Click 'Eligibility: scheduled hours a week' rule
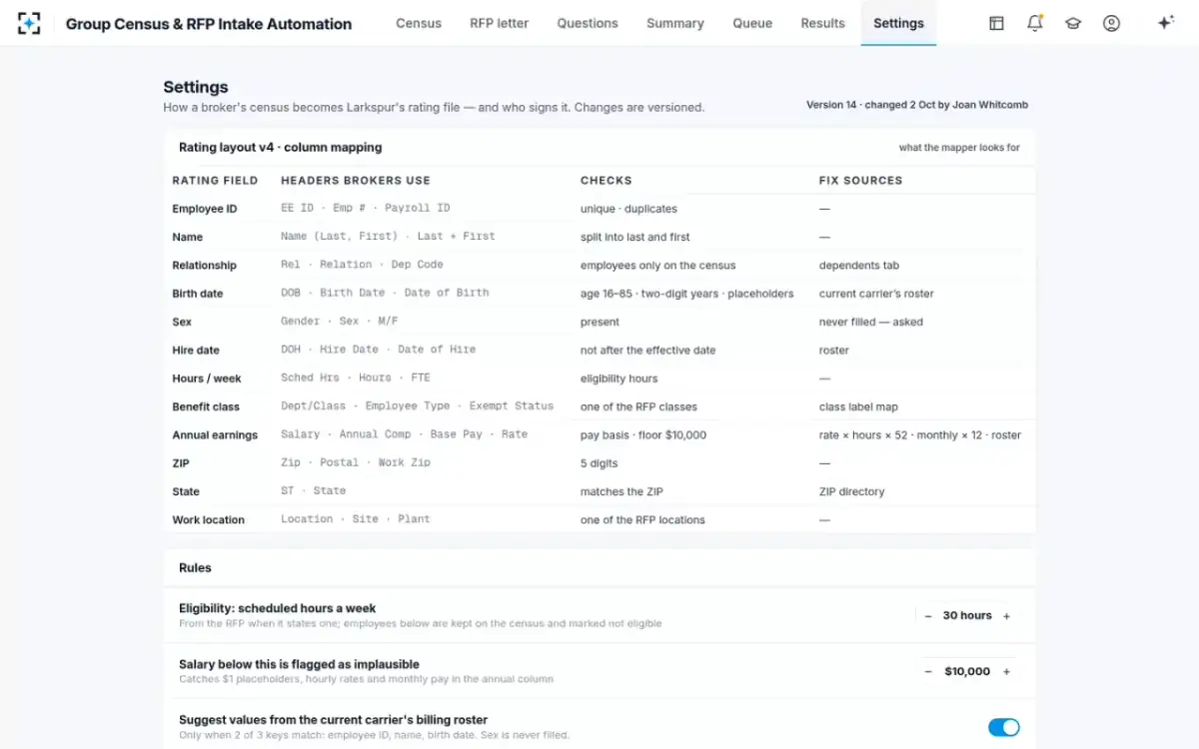1199x749 pixels. tap(278, 608)
